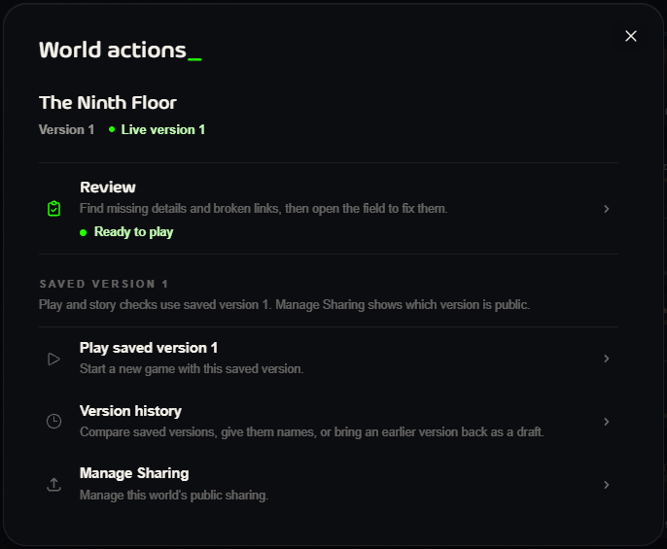
Task: Click the Manage Sharing upload icon
Action: [x=54, y=484]
